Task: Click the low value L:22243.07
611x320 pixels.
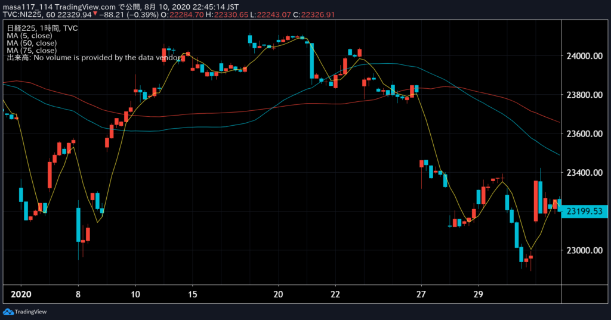Action: pos(271,14)
